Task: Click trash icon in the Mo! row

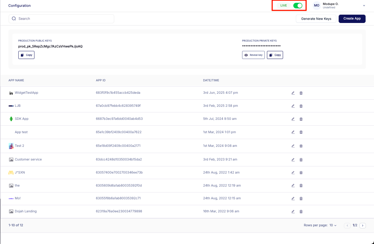Action: tap(301, 198)
